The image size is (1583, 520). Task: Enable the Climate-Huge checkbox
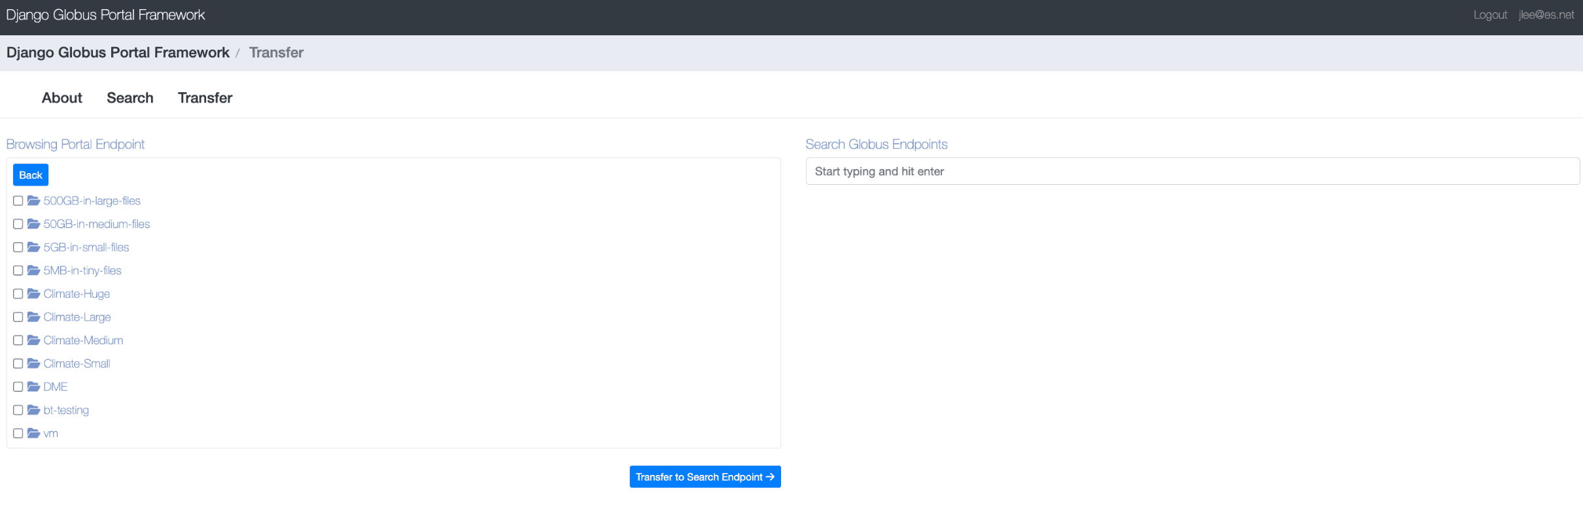18,294
